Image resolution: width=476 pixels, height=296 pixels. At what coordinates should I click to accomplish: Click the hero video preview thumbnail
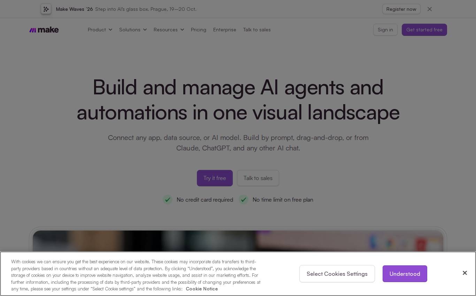click(238, 241)
